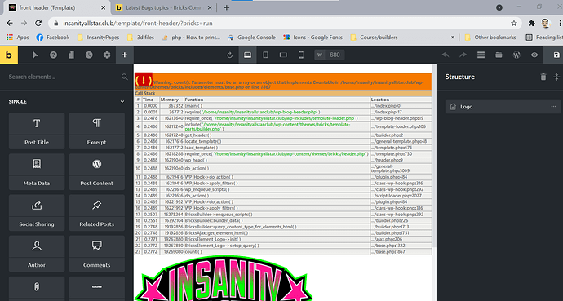Add the Related Posts element
This screenshot has width=563, height=301.
click(x=96, y=213)
